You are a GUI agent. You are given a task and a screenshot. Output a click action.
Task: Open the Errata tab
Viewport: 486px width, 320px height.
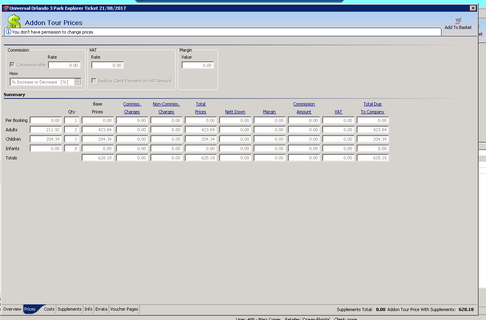click(x=101, y=309)
